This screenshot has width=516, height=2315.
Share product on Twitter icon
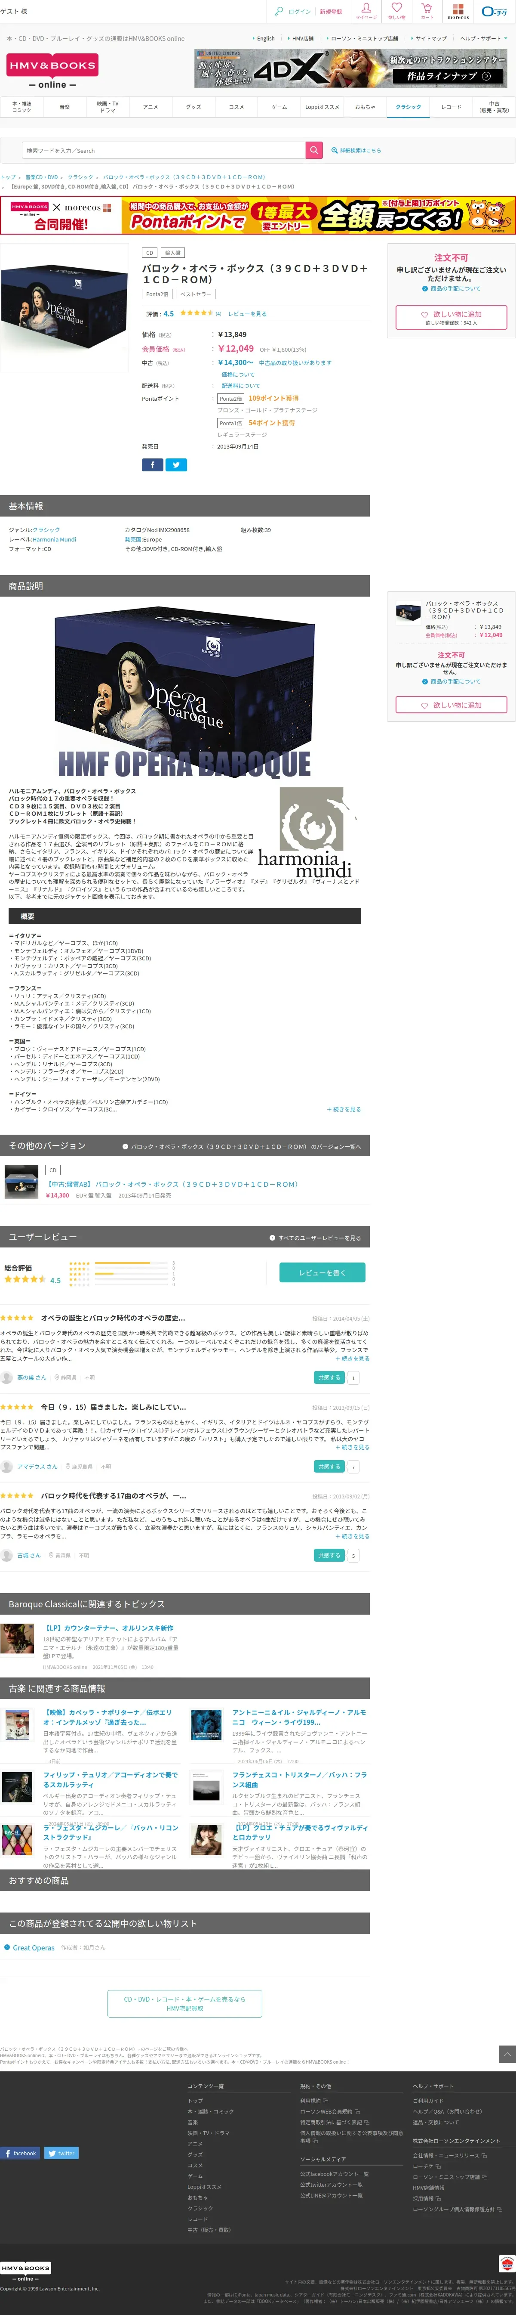176,464
